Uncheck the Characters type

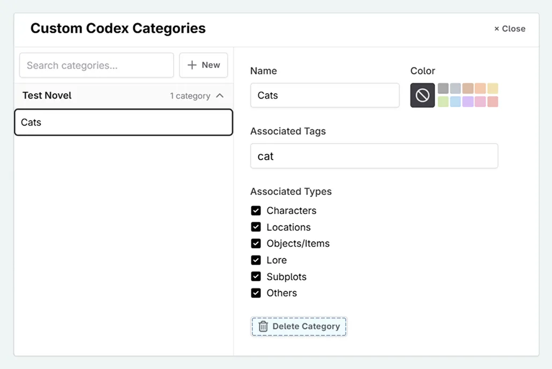click(x=256, y=210)
